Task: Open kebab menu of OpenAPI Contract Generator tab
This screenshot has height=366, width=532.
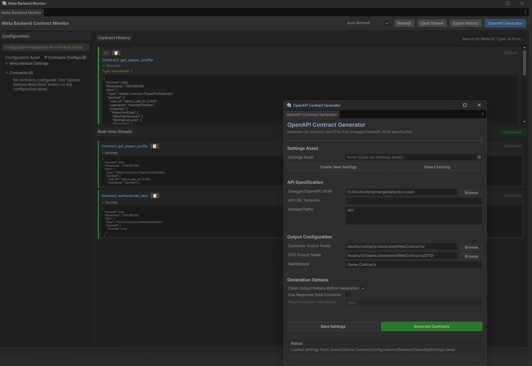Action: 483,114
